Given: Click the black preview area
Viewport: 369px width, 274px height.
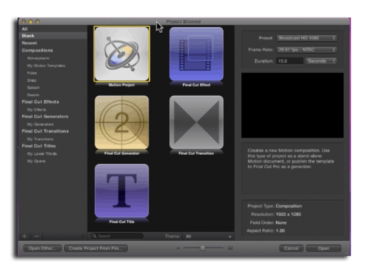Looking at the screenshot, I should pos(292,105).
